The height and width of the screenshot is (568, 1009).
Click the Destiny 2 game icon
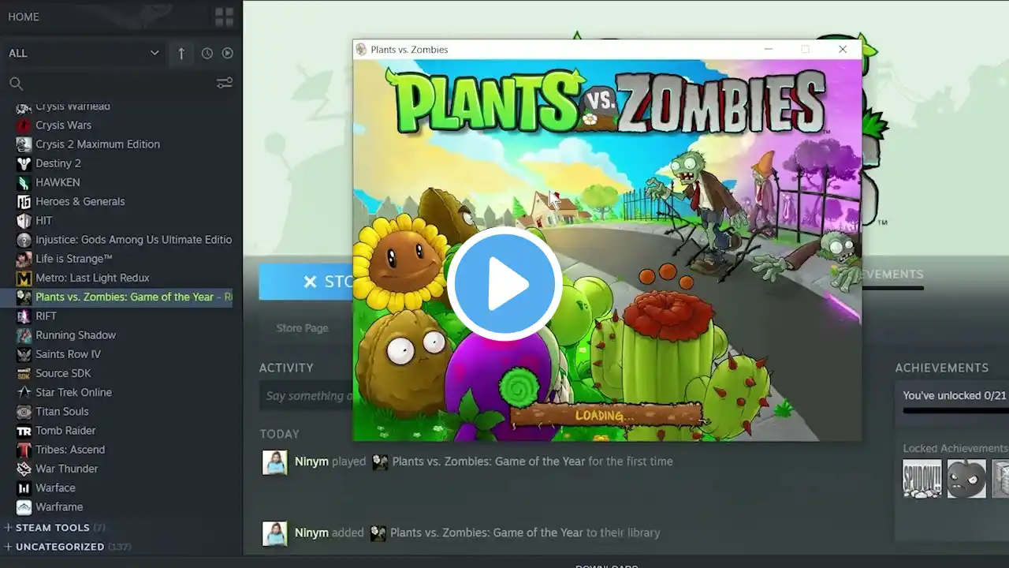click(x=24, y=163)
